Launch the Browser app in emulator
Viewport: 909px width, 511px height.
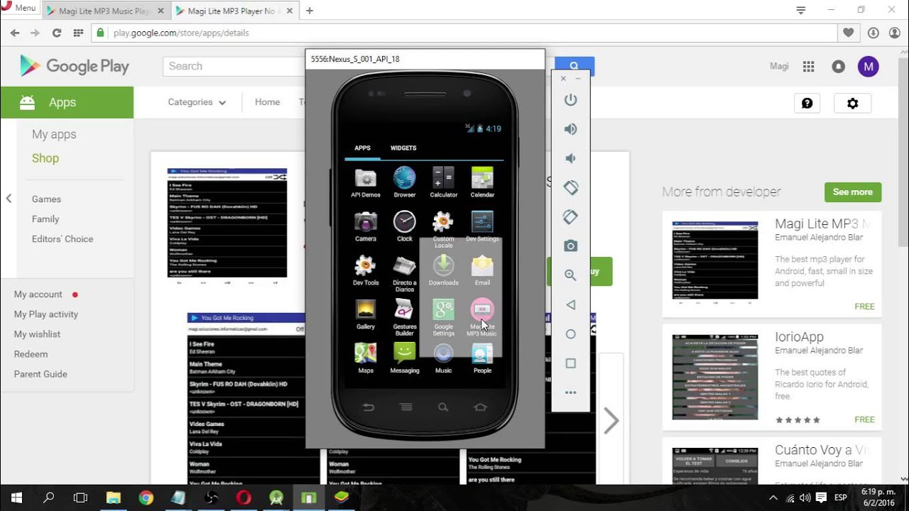405,182
